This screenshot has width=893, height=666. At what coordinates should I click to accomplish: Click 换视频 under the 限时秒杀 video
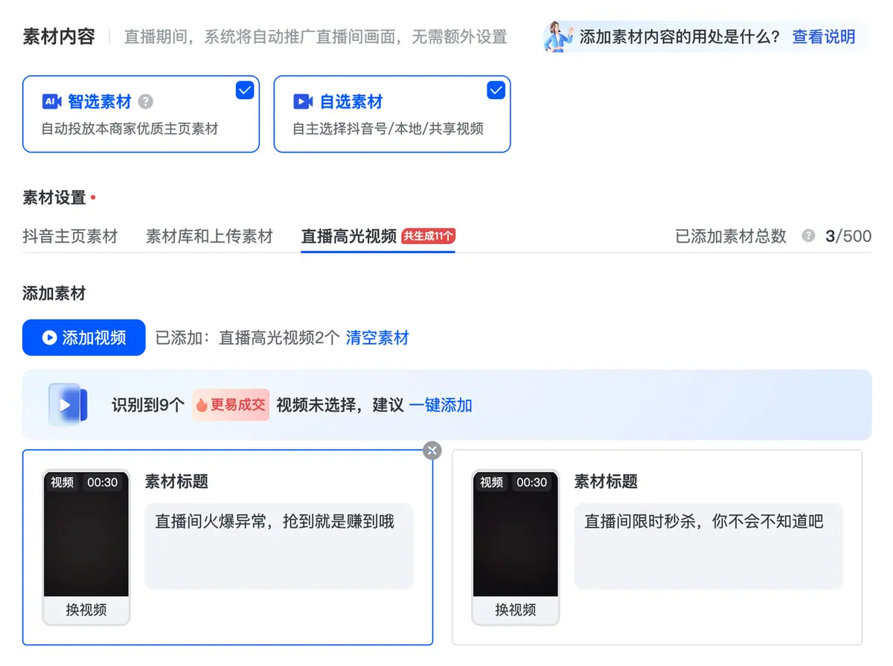tap(516, 610)
